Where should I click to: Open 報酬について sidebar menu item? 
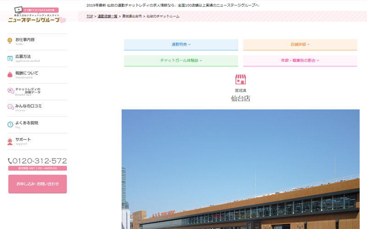click(38, 75)
